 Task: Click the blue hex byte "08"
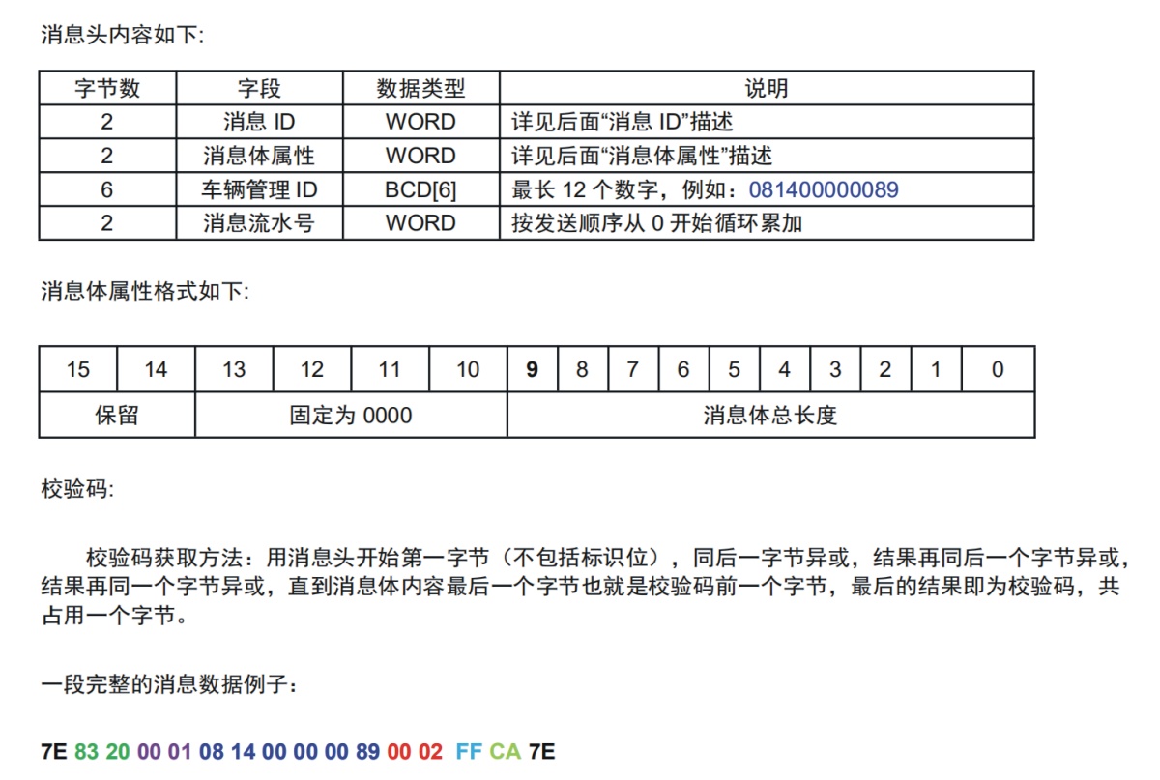(x=212, y=752)
